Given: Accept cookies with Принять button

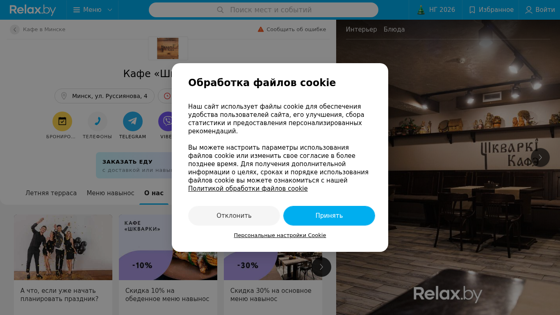Looking at the screenshot, I should pos(329,216).
